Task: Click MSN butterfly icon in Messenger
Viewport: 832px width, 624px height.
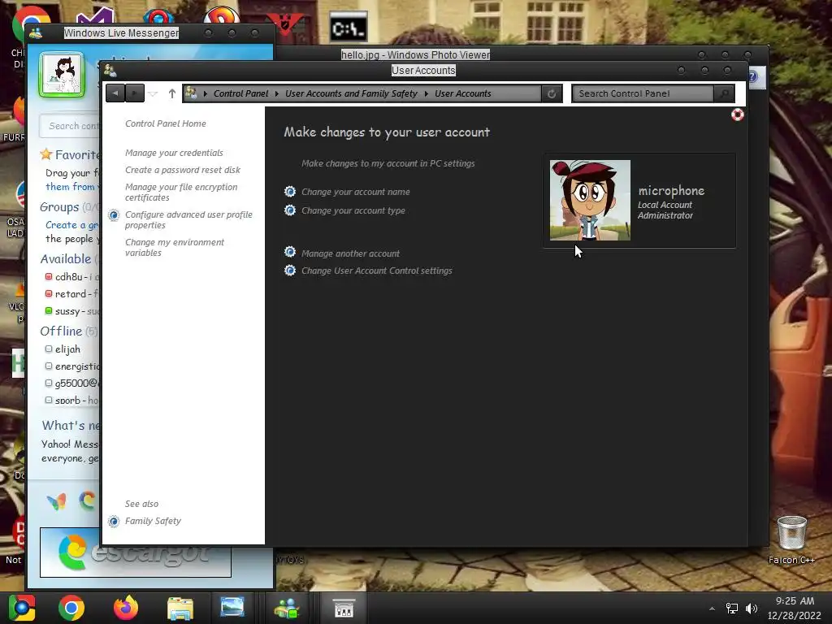Action: tap(57, 500)
